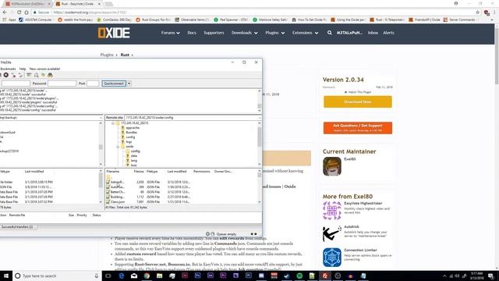Click the Port input field
The width and height of the screenshot is (499, 281).
93,84
